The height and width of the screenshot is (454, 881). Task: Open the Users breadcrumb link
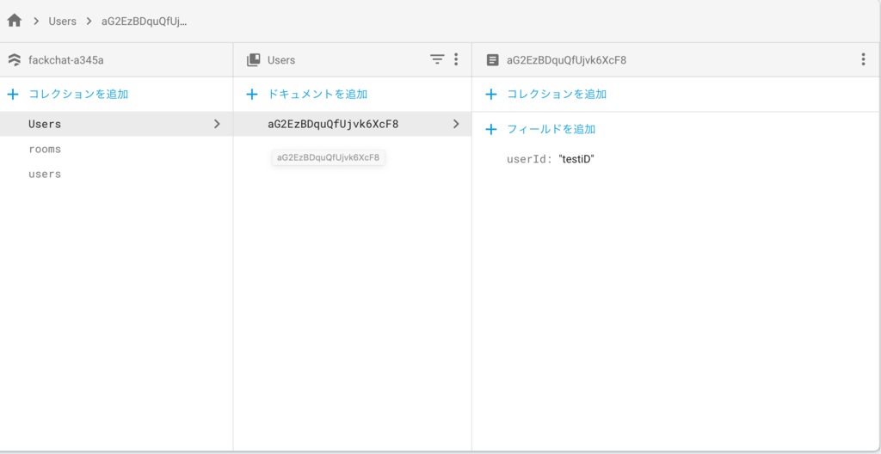point(62,21)
